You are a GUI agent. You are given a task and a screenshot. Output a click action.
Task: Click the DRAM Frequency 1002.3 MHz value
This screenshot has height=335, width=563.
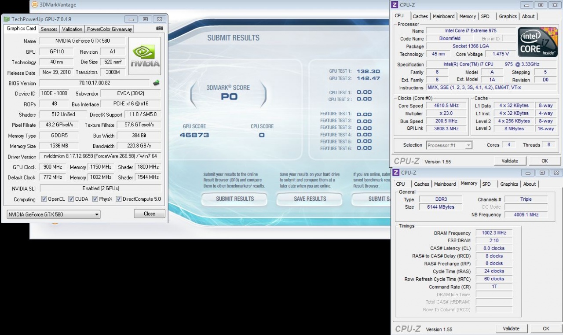(x=494, y=233)
